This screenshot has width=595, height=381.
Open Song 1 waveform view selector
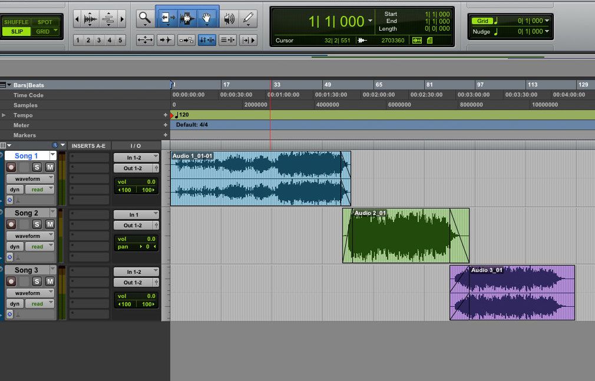31,179
